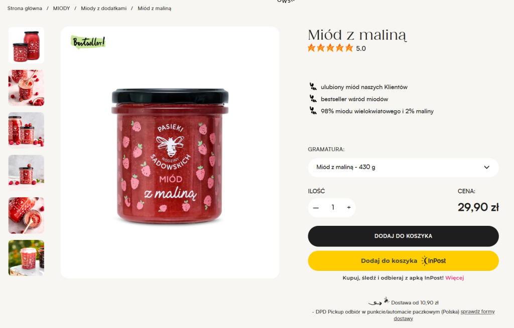The image size is (514, 328).
Task: Go to Strona główna breadcrumb
Action: (x=25, y=9)
